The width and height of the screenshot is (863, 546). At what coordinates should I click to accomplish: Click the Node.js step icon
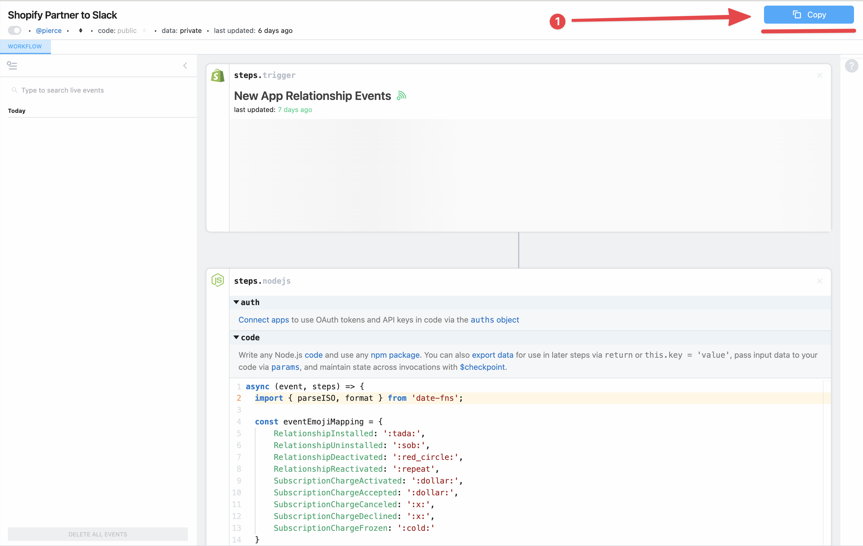[x=217, y=280]
